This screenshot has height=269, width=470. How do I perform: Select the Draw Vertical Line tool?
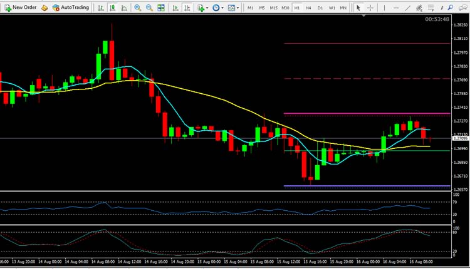point(384,8)
